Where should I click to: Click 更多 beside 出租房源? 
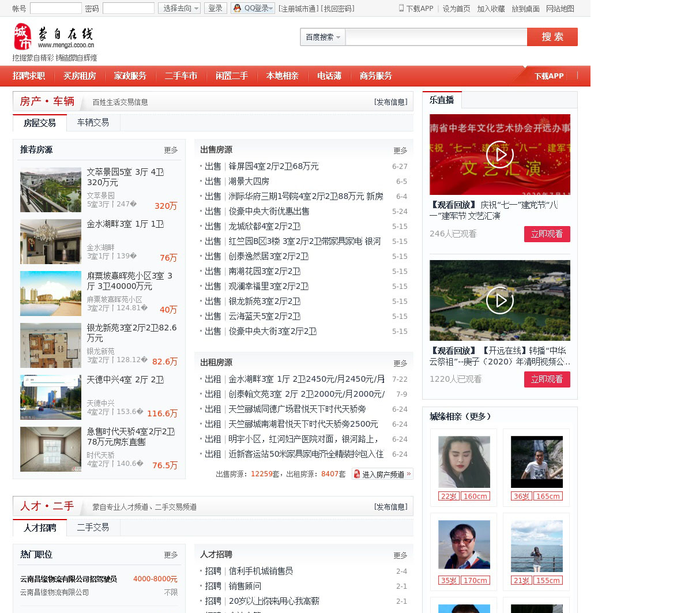click(400, 363)
